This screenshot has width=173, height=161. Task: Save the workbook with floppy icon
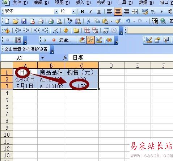tap(24, 21)
